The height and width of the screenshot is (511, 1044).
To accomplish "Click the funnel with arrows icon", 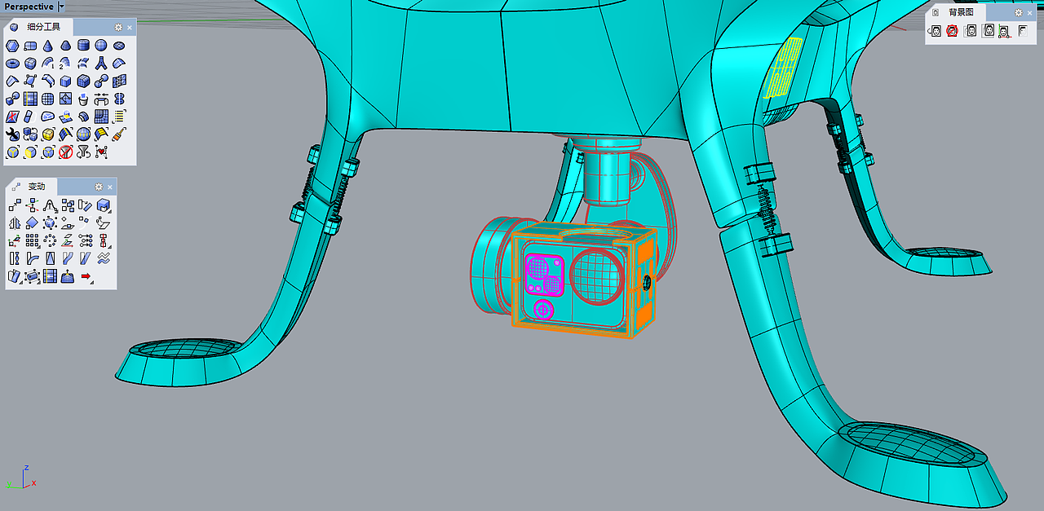I will pos(83,152).
